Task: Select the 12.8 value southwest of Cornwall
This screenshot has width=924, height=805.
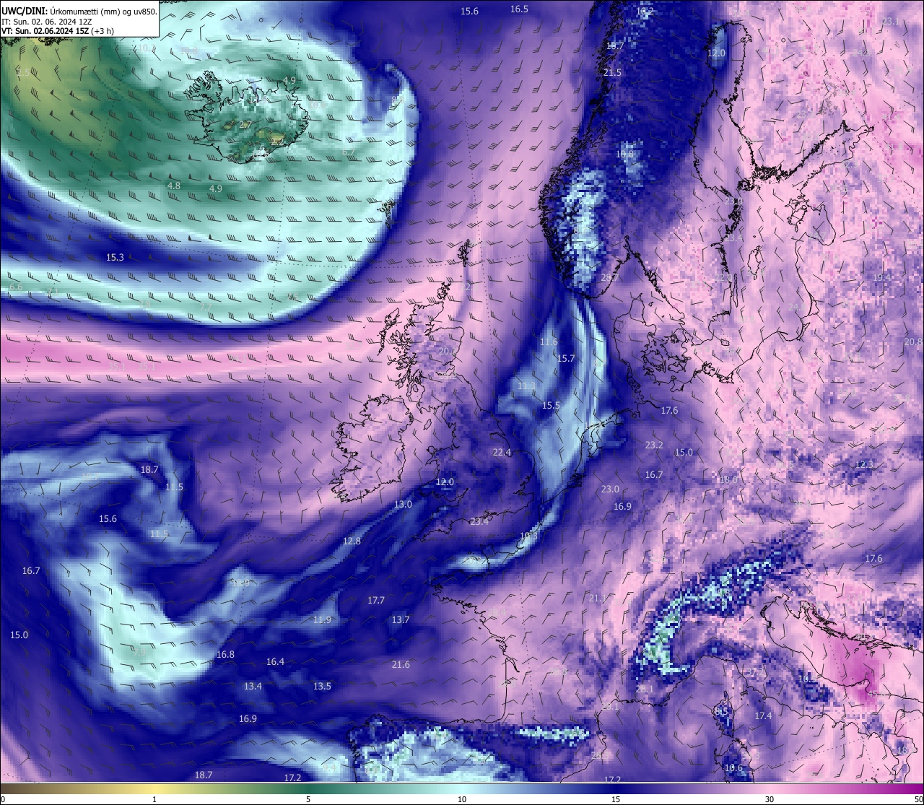Action: click(x=352, y=541)
